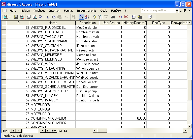The image size is (193, 139).
Task: Click the Find binoculars icon
Action: point(113,17)
